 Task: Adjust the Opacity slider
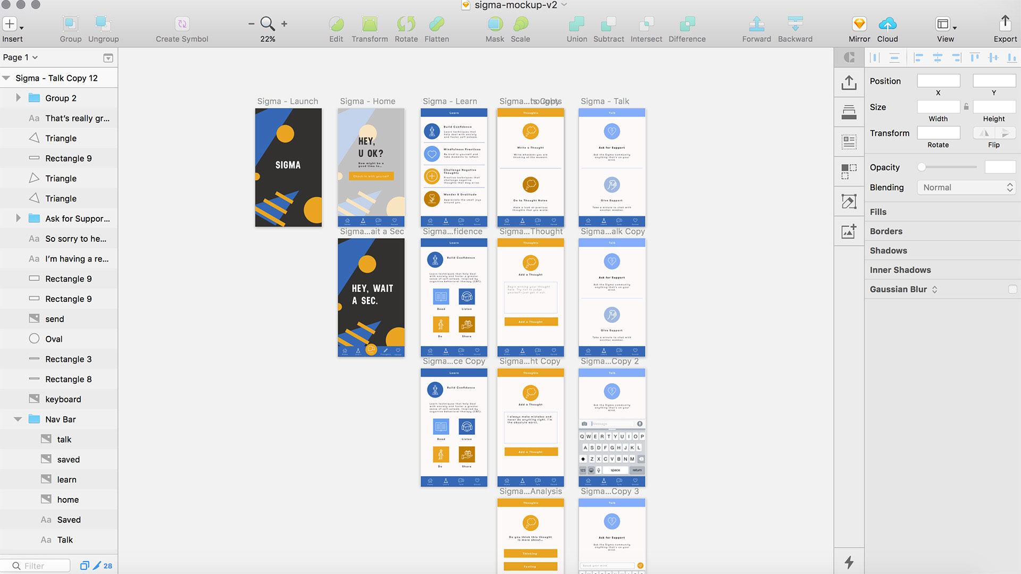(922, 167)
